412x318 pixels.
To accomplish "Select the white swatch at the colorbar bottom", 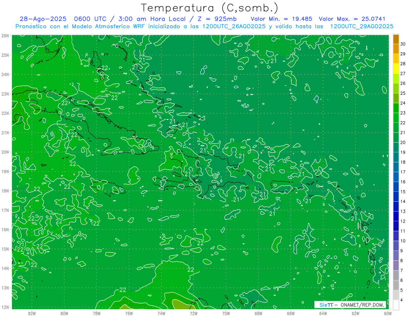I will 396,305.
